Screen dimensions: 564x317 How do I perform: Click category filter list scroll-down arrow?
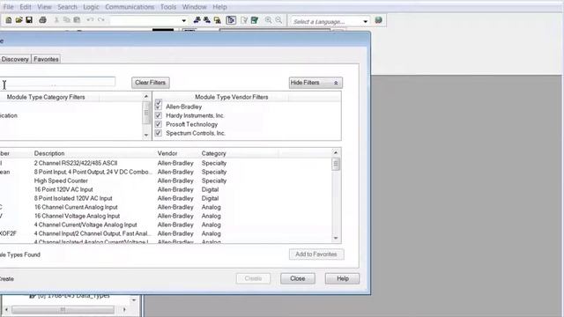146,135
